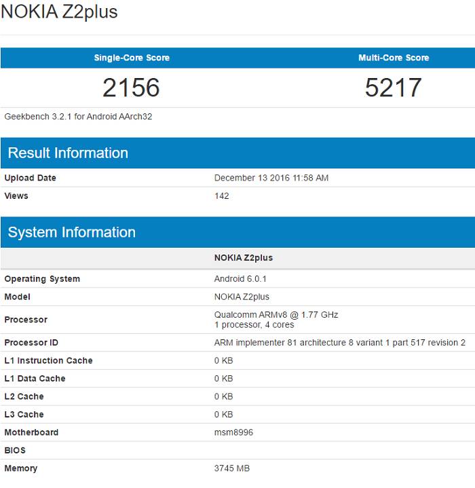
Task: Click the NOKIA Z2plus page title
Action: 59,12
